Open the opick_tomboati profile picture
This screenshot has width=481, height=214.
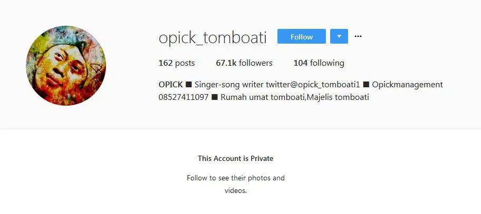click(x=66, y=66)
